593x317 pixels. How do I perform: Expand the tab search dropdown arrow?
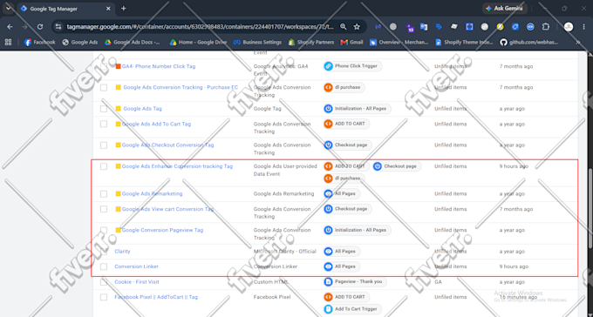(9, 9)
